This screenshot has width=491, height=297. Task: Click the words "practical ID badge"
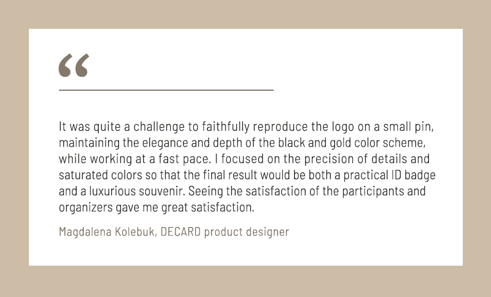[x=392, y=175]
